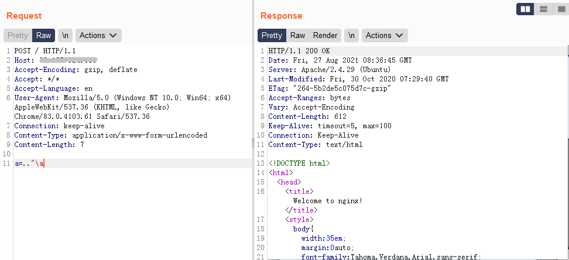Select stacked horizontal layout icon

tap(543, 9)
